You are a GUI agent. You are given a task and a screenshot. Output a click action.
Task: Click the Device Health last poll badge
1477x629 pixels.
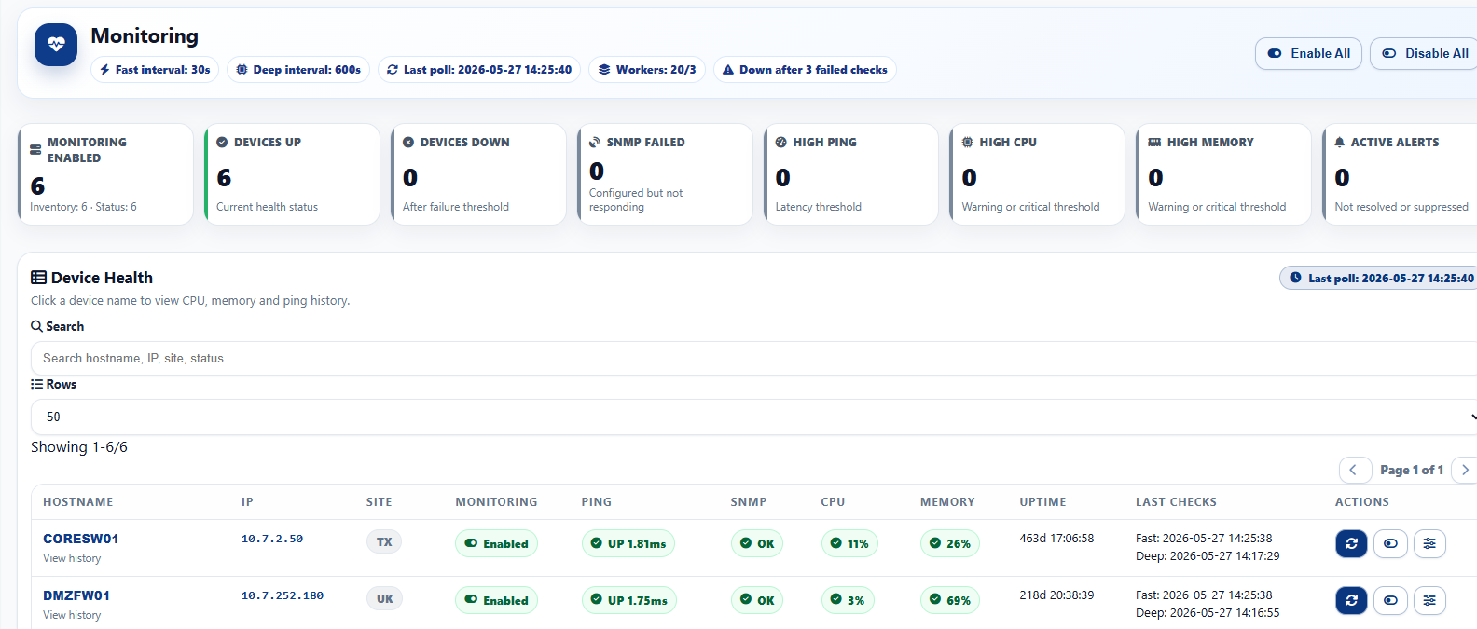pos(1380,278)
